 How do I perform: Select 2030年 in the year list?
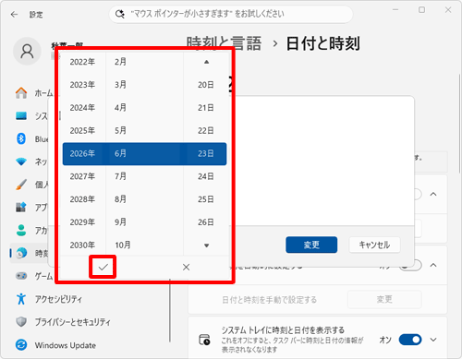pos(82,245)
